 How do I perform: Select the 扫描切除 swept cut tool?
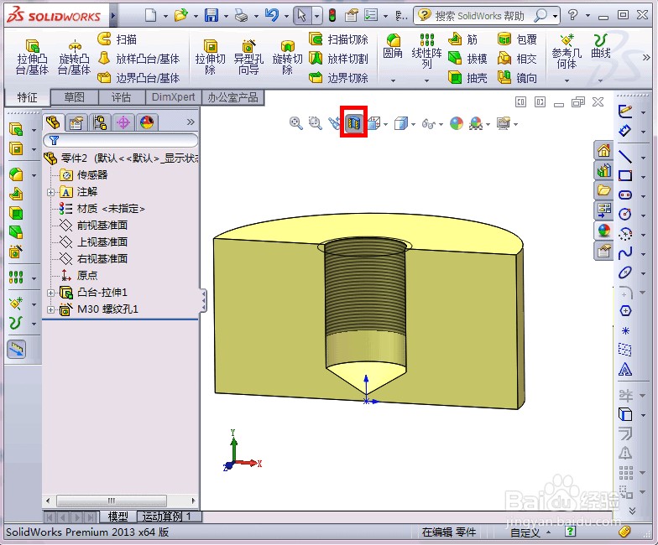338,39
